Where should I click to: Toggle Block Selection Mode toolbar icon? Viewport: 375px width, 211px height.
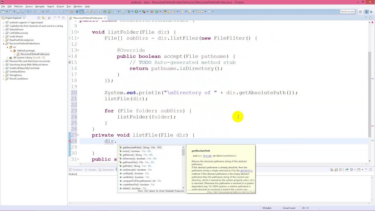point(95,11)
